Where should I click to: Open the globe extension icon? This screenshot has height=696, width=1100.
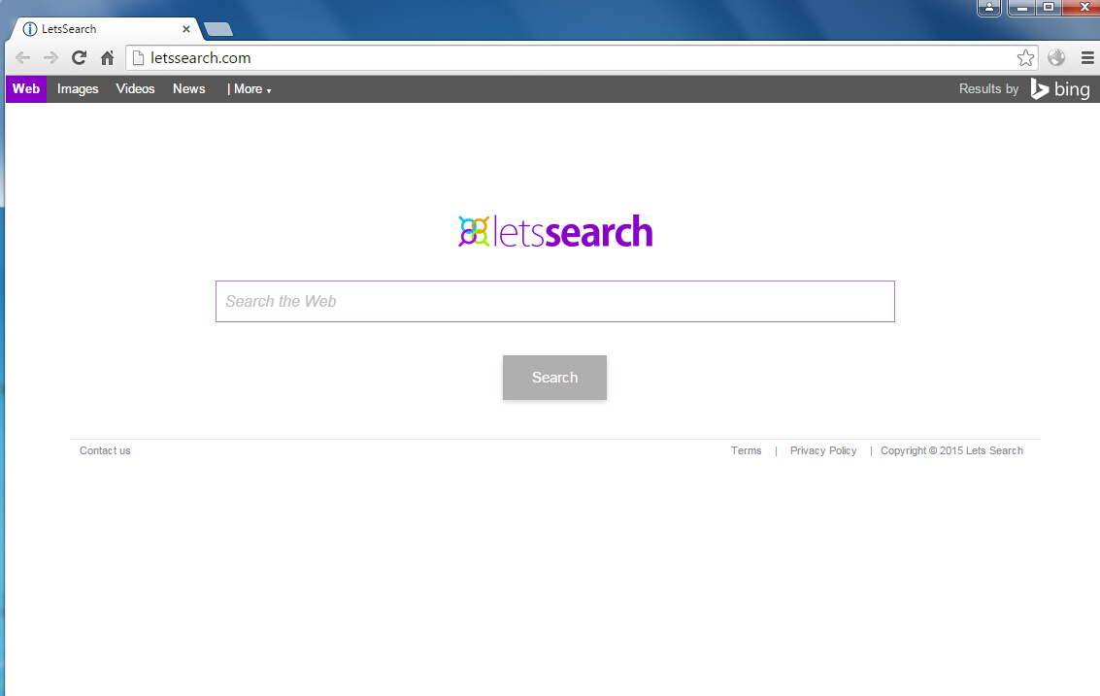pos(1056,57)
